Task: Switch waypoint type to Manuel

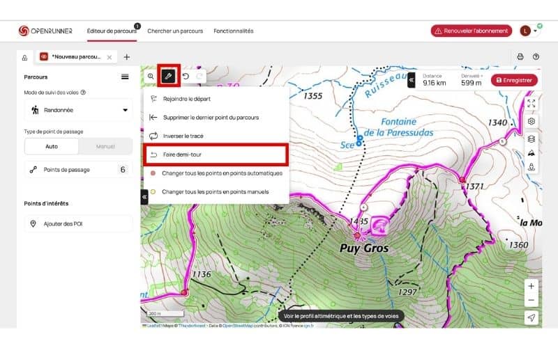Action: click(105, 147)
